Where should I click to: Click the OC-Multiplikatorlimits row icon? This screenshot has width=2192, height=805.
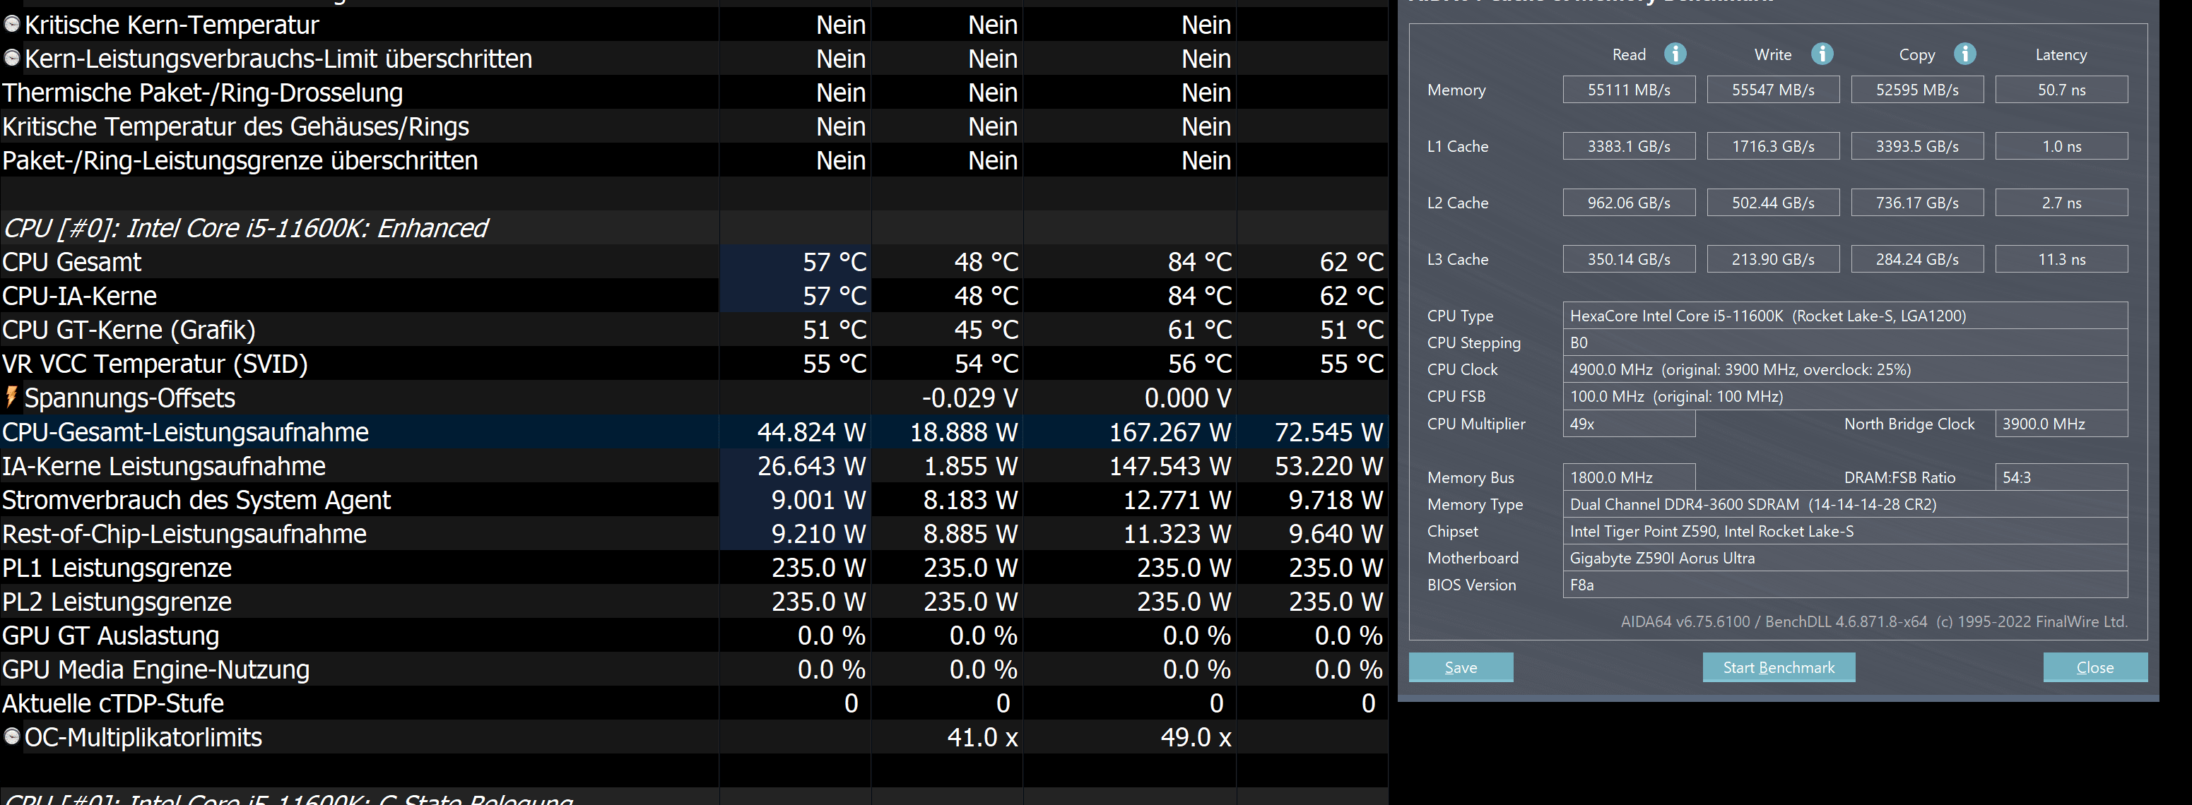click(12, 737)
